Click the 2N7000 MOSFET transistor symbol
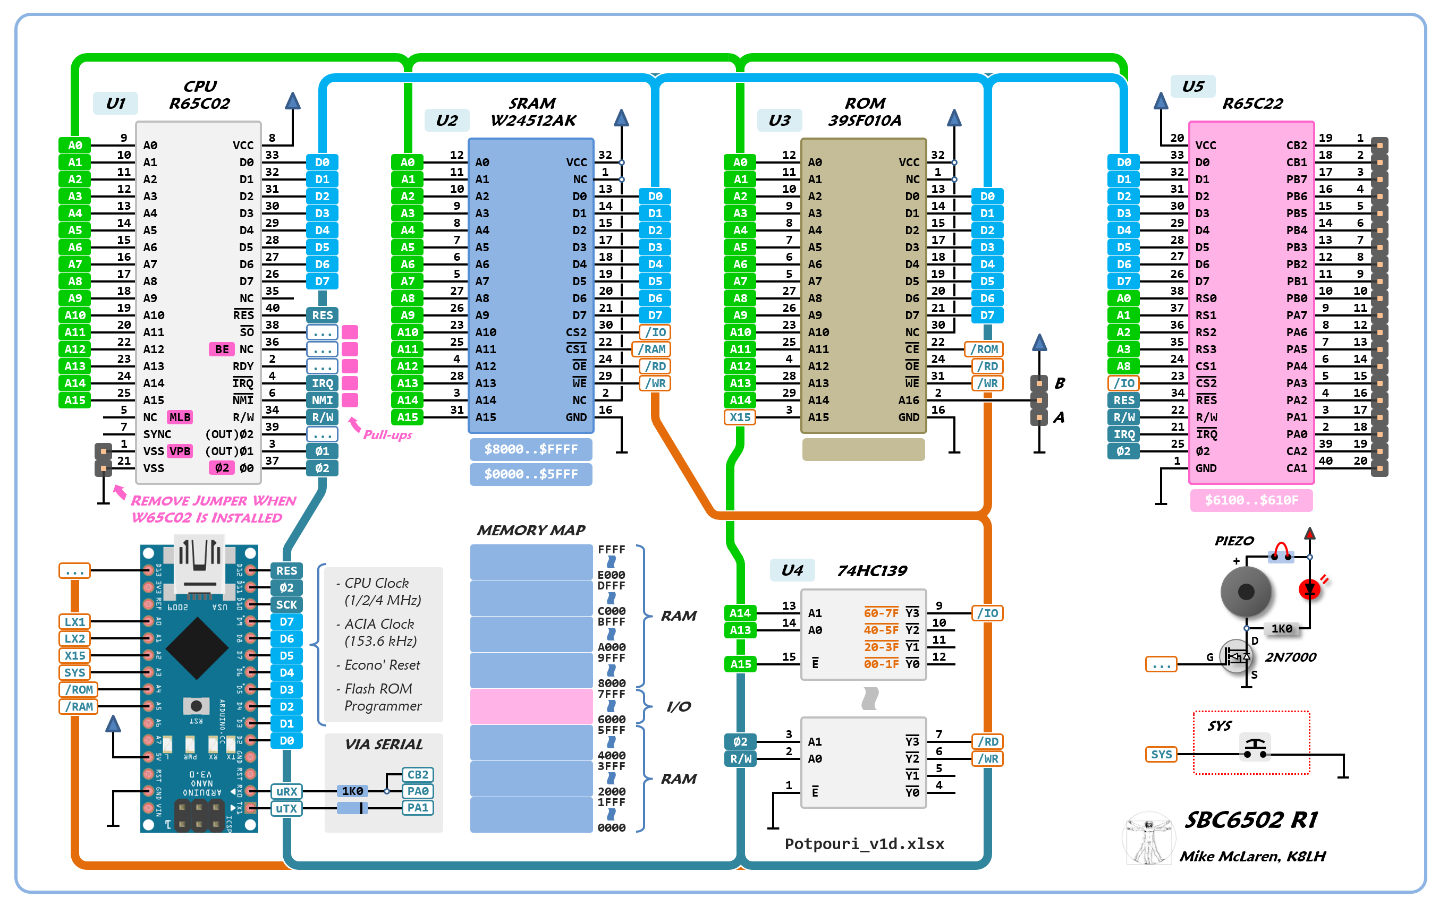Image resolution: width=1439 pixels, height=906 pixels. point(1235,656)
